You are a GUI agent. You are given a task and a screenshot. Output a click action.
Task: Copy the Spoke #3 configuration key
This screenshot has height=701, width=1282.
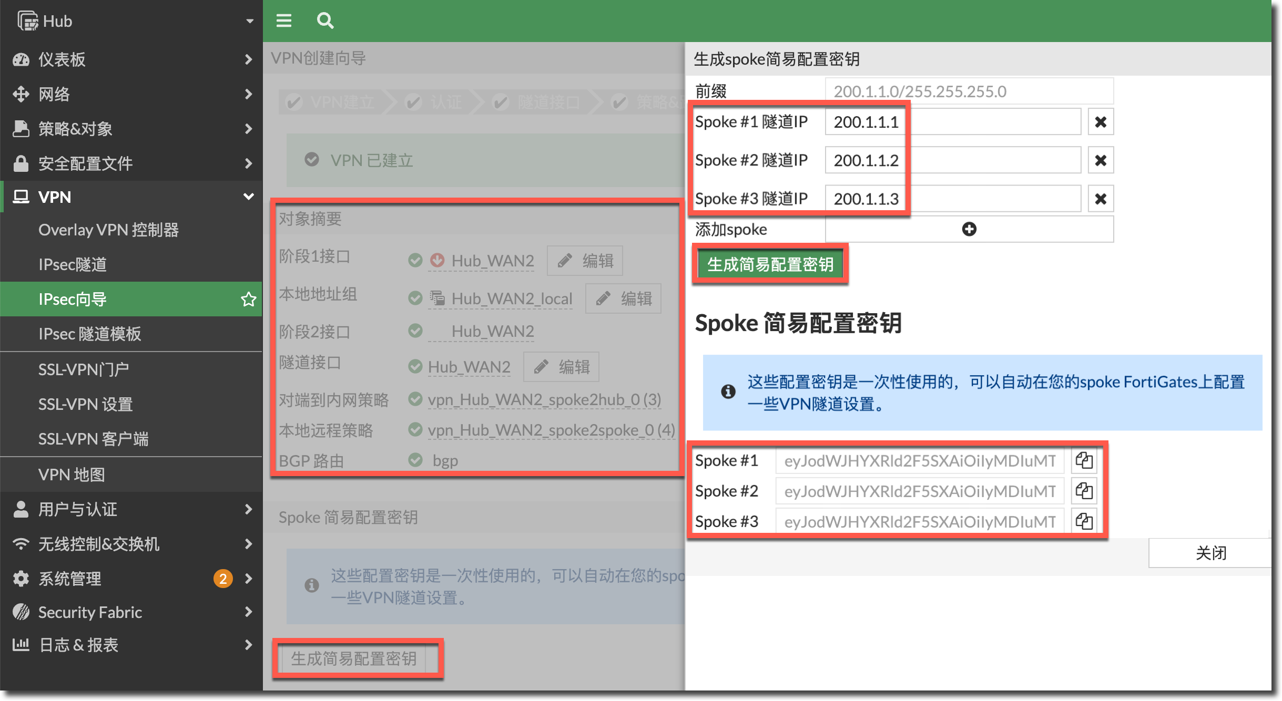(1084, 522)
